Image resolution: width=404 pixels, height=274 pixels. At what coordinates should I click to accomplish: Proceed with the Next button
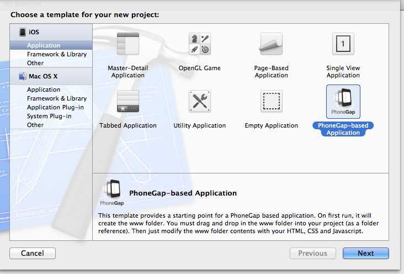[x=365, y=253]
